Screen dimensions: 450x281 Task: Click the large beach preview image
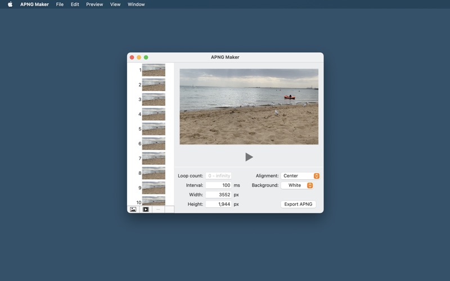click(x=249, y=106)
